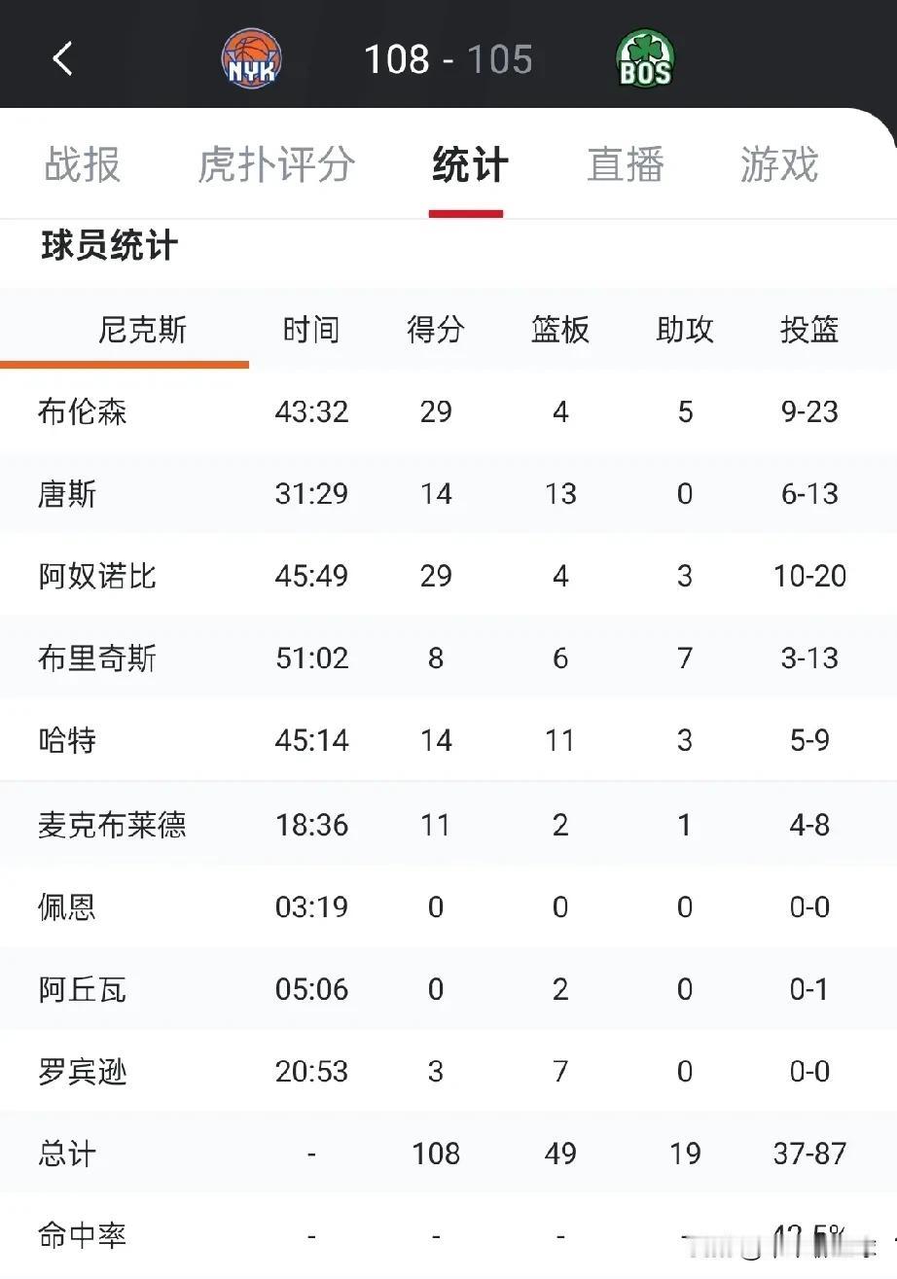This screenshot has height=1279, width=897.
Task: Open player 唐斯 stats row
Action: [448, 494]
